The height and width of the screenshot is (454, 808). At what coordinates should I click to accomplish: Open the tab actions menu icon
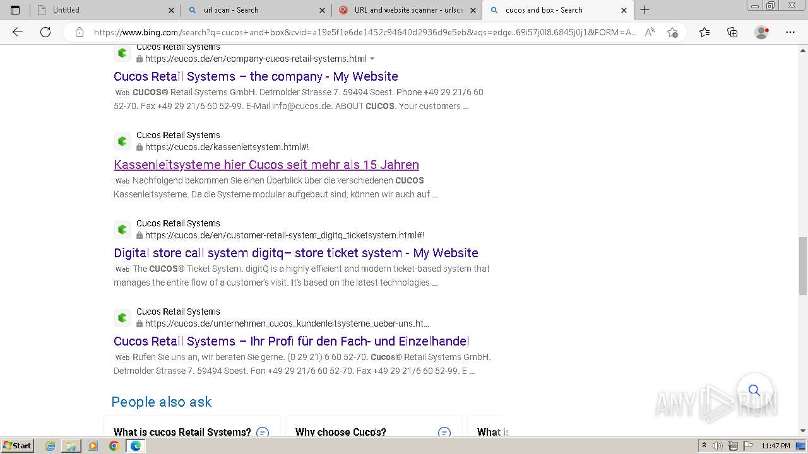coord(15,10)
